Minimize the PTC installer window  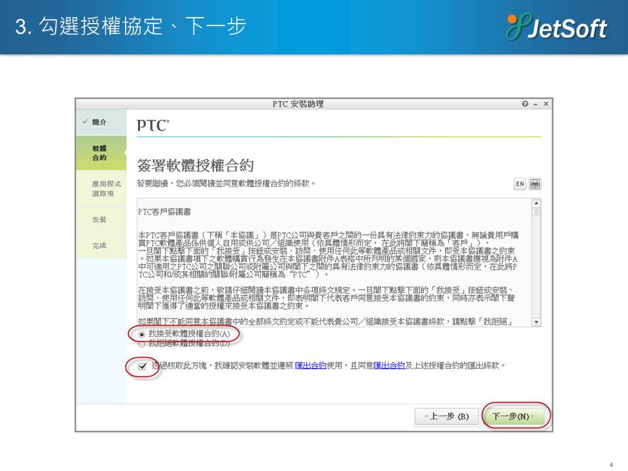coord(535,105)
